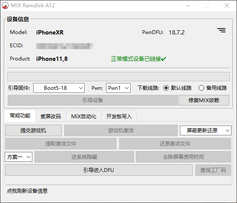Switch to the 紫屏改码 tab

pyautogui.click(x=51, y=116)
